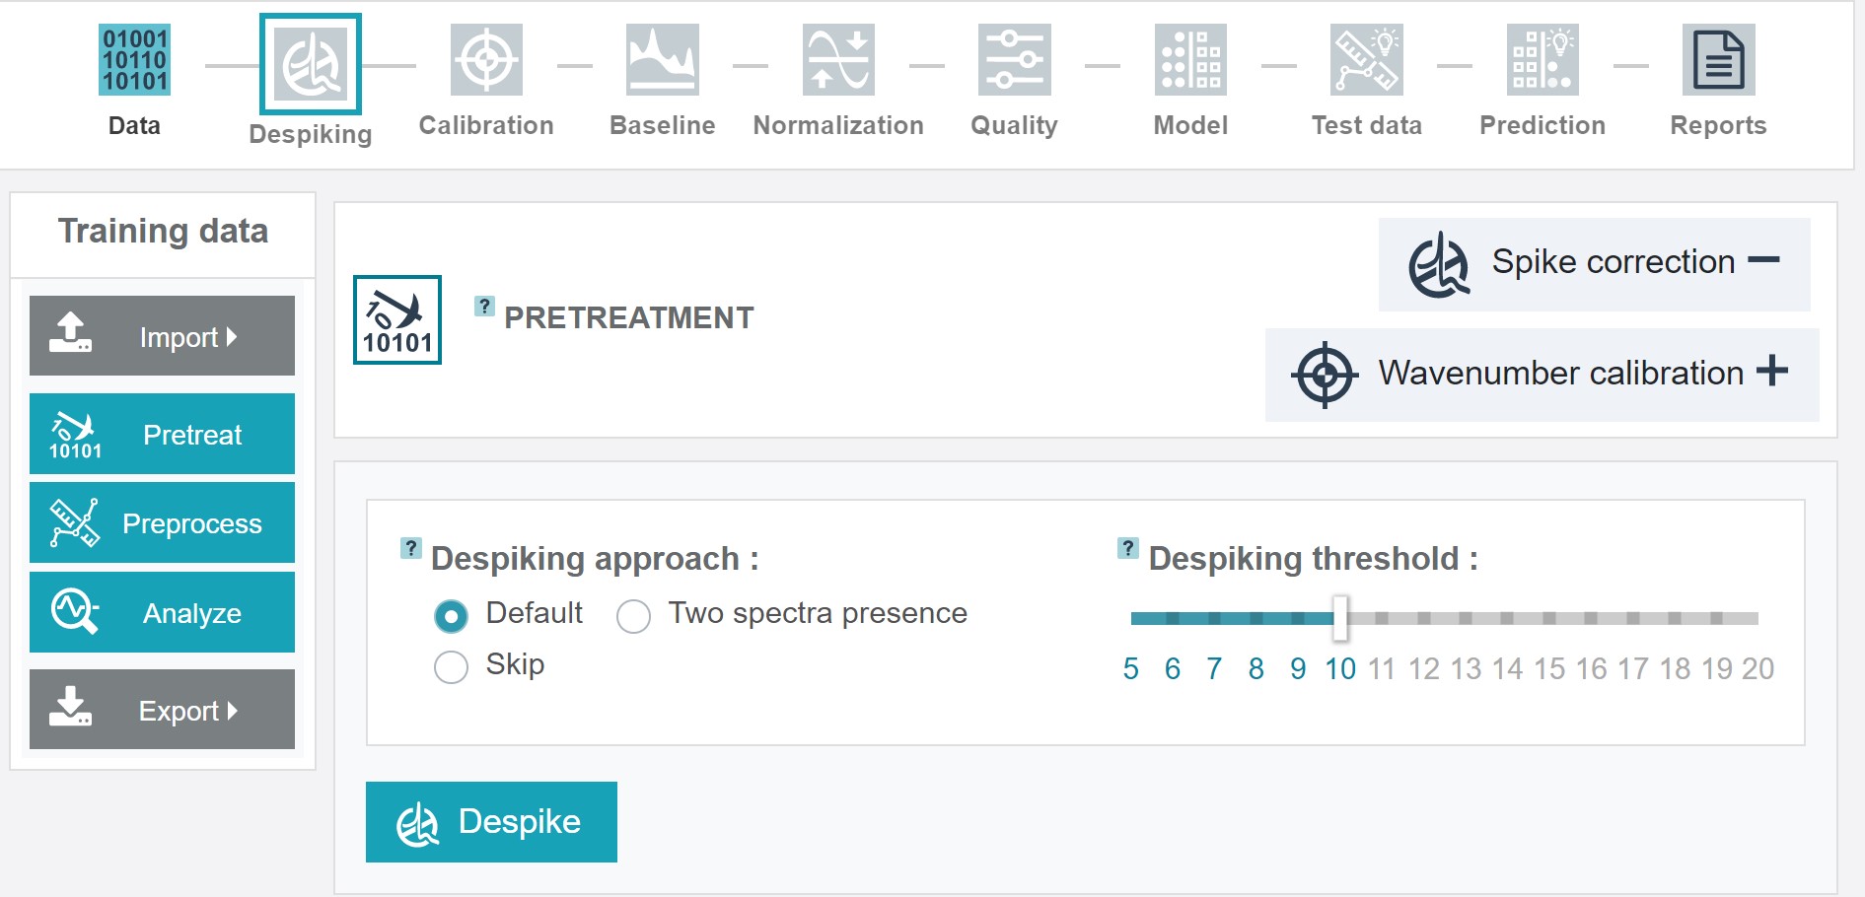The width and height of the screenshot is (1865, 897).
Task: Open the Prediction step icon
Action: click(1542, 60)
